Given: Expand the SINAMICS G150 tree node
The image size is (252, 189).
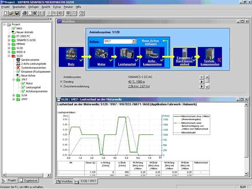Looking at the screenshot, I should 9,40.
